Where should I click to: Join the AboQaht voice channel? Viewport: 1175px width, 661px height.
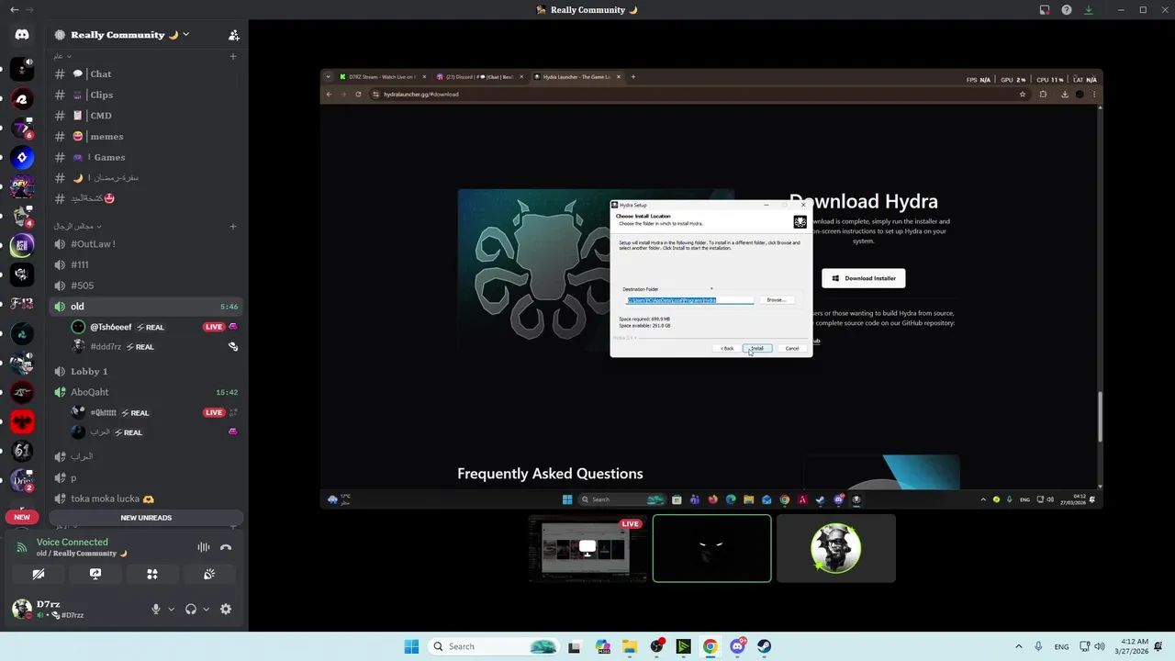coord(147,392)
